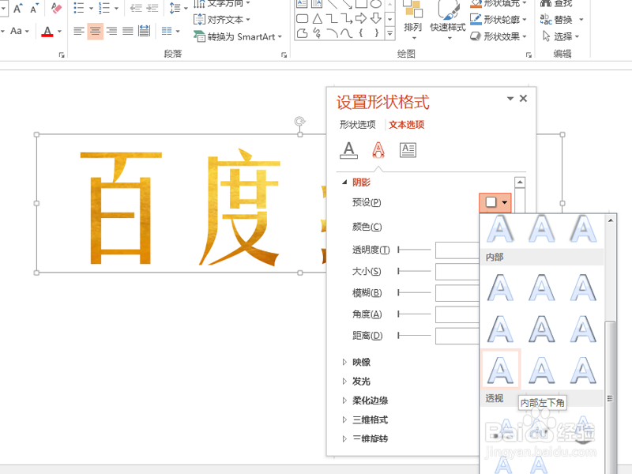Click the 距离 distance value field

(457, 335)
